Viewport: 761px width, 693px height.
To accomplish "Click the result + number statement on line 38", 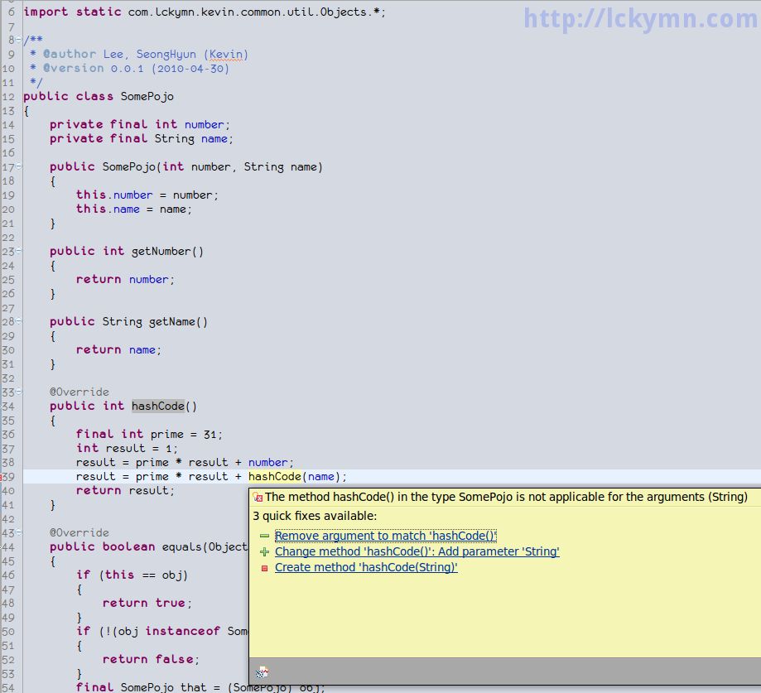I will [185, 462].
